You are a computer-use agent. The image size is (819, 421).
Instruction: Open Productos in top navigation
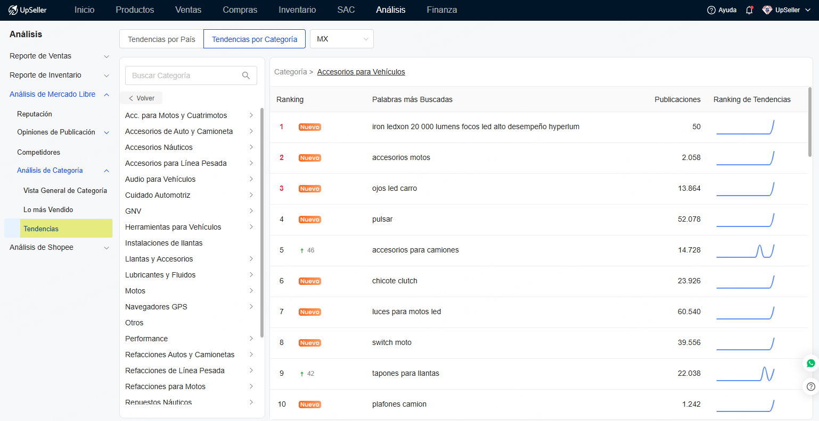tap(135, 10)
